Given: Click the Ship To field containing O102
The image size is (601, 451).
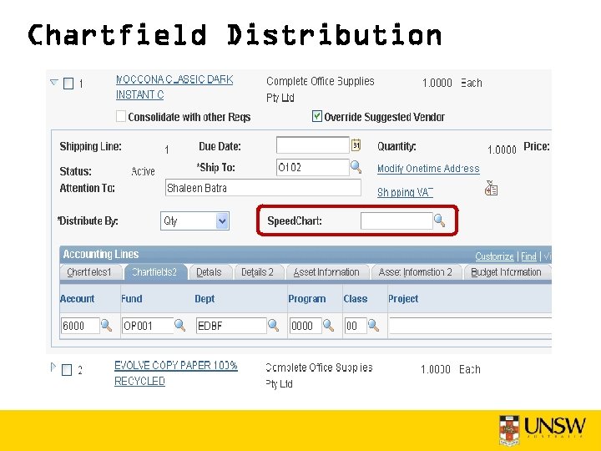Looking at the screenshot, I should [x=313, y=168].
